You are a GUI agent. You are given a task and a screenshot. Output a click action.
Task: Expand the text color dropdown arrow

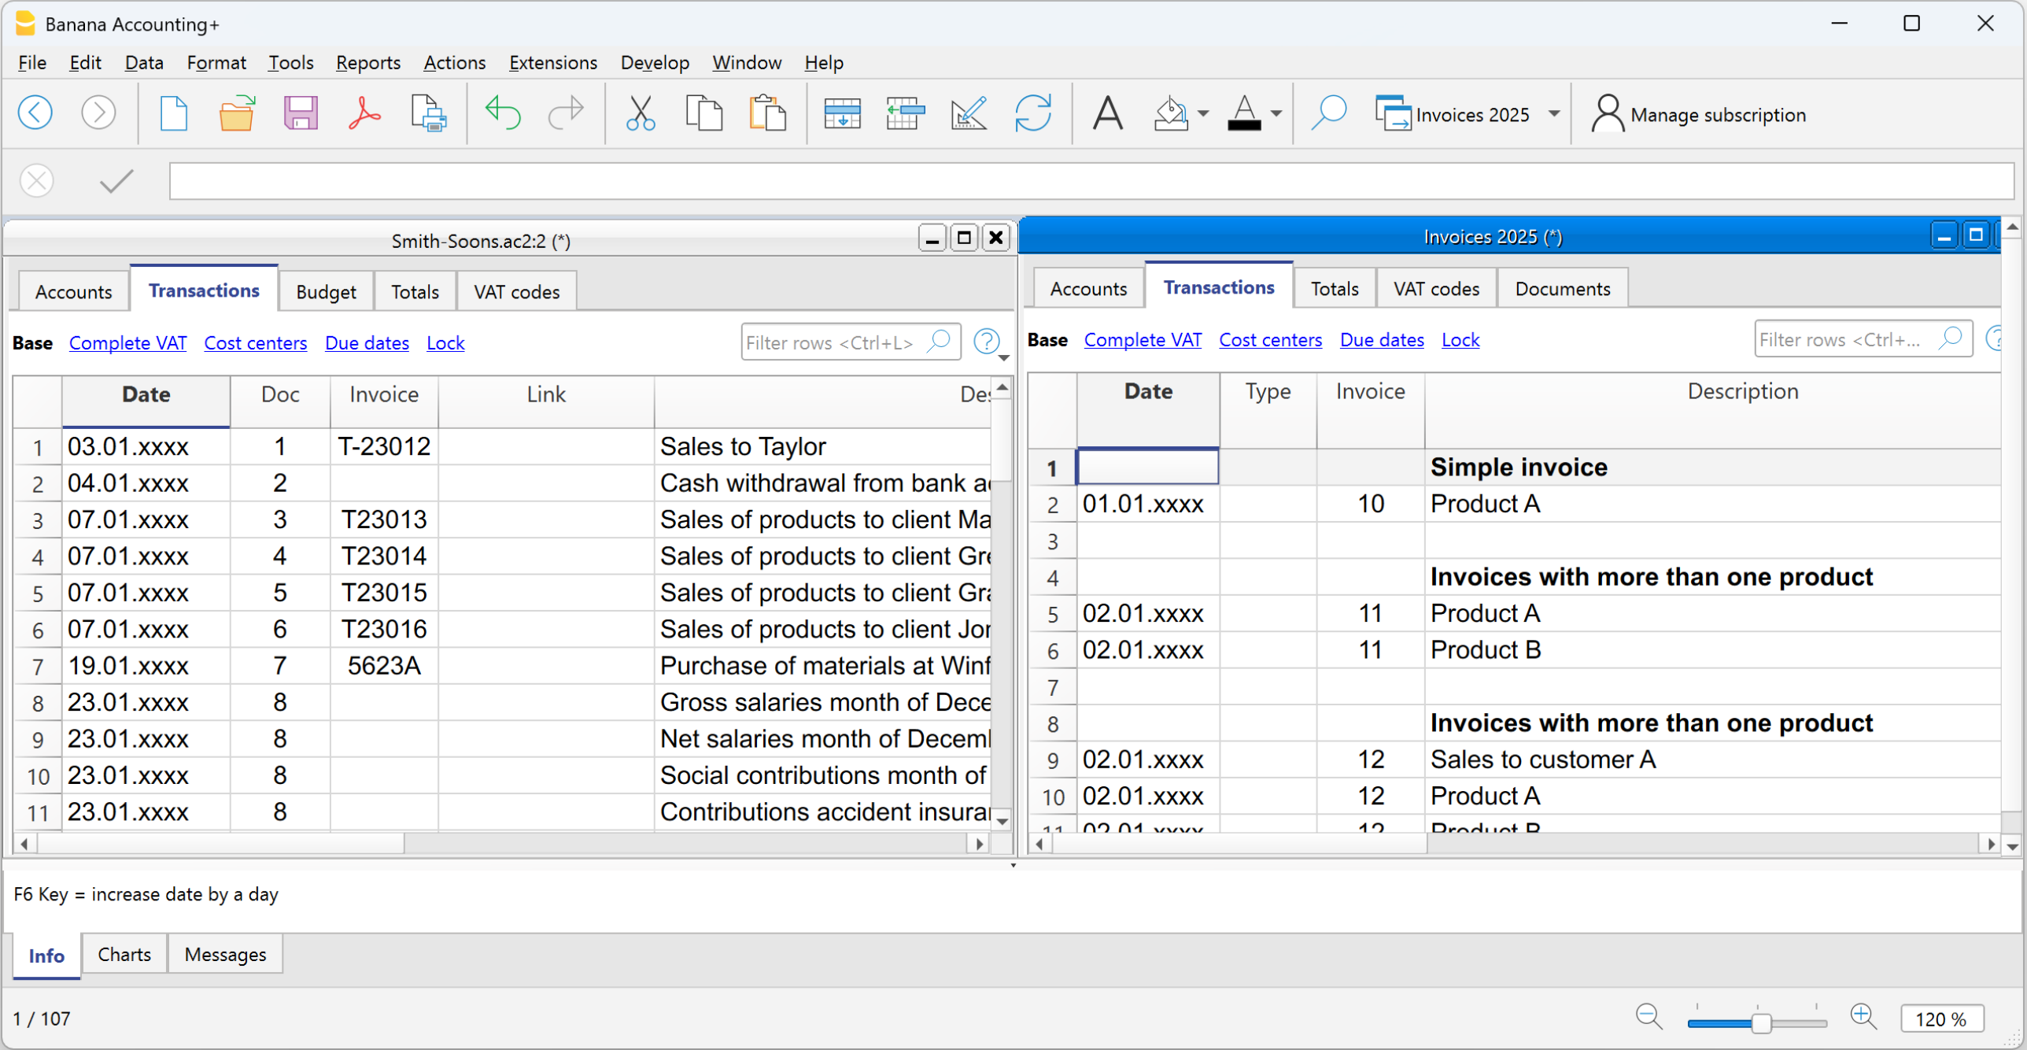click(x=1276, y=114)
